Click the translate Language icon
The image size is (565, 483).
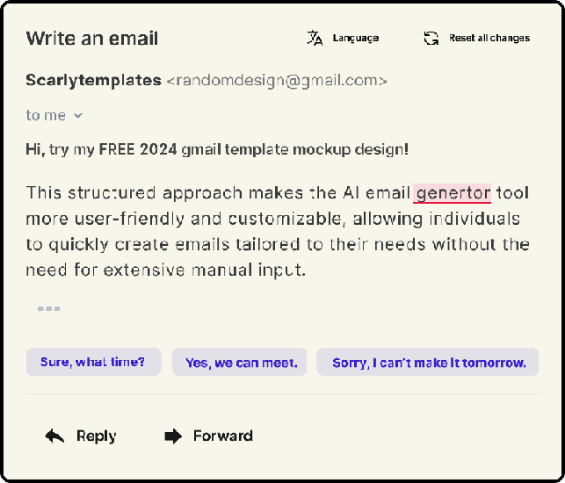315,38
